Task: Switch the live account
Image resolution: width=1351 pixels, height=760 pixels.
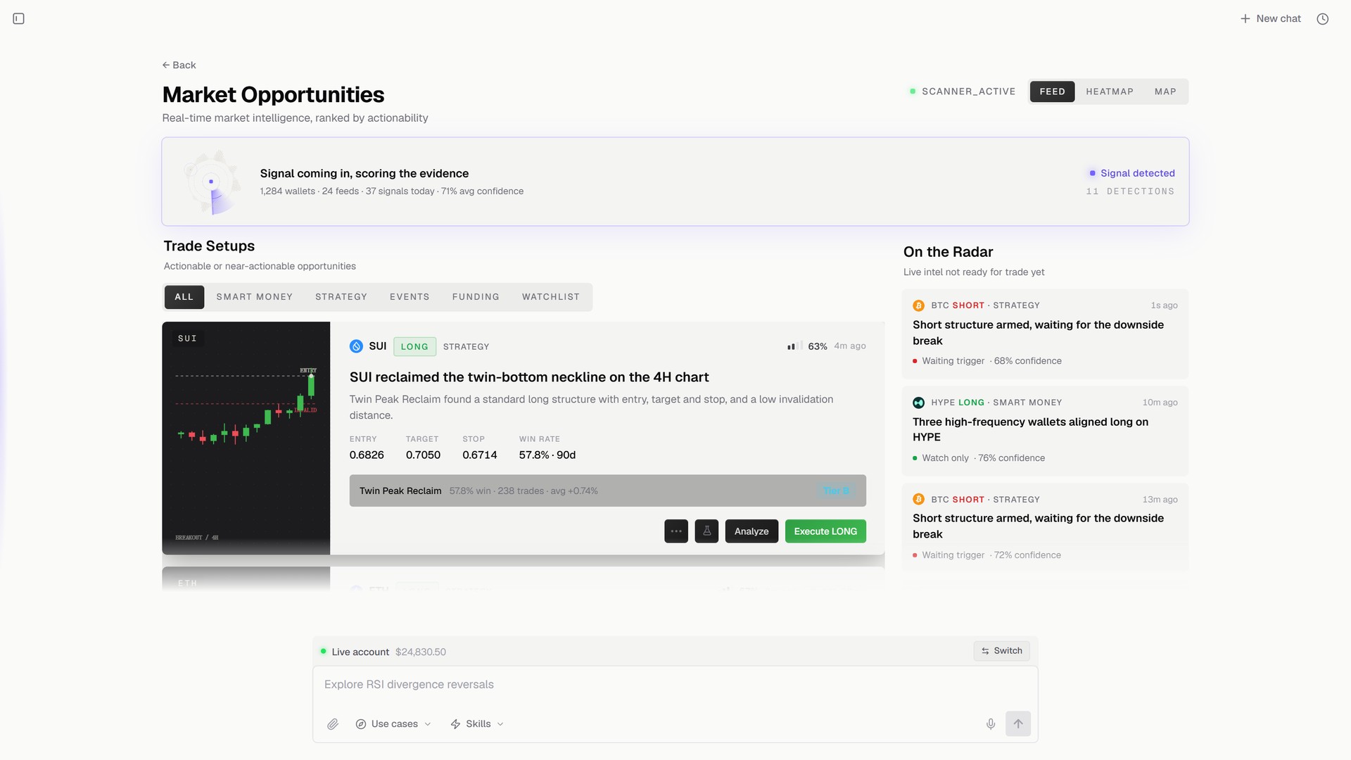Action: pyautogui.click(x=1002, y=651)
